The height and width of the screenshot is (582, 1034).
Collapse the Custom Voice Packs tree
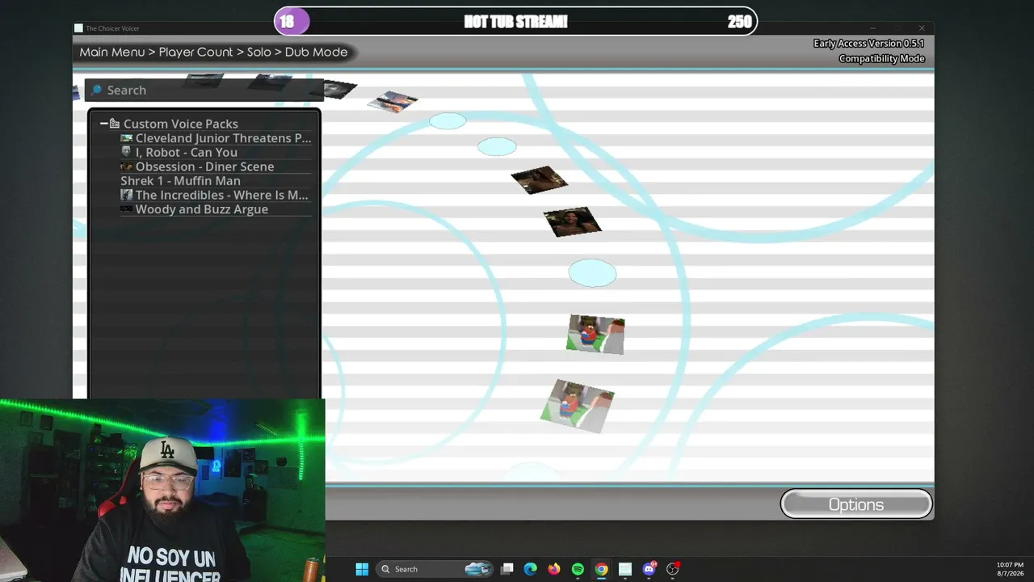[x=103, y=124]
